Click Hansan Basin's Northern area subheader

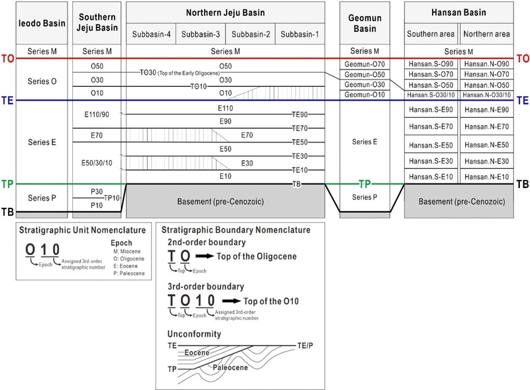(x=486, y=34)
